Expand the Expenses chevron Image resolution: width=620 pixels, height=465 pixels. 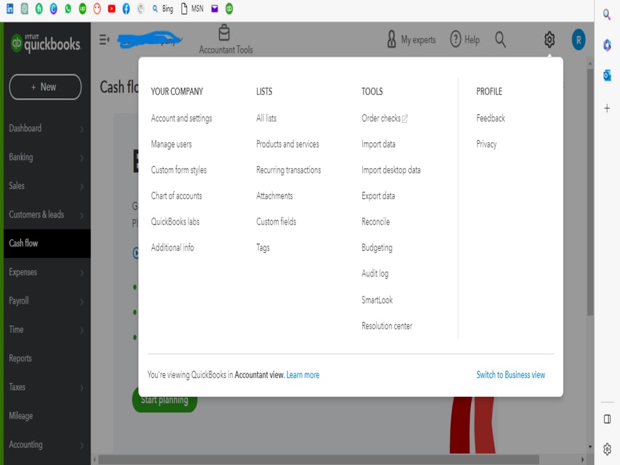(82, 273)
